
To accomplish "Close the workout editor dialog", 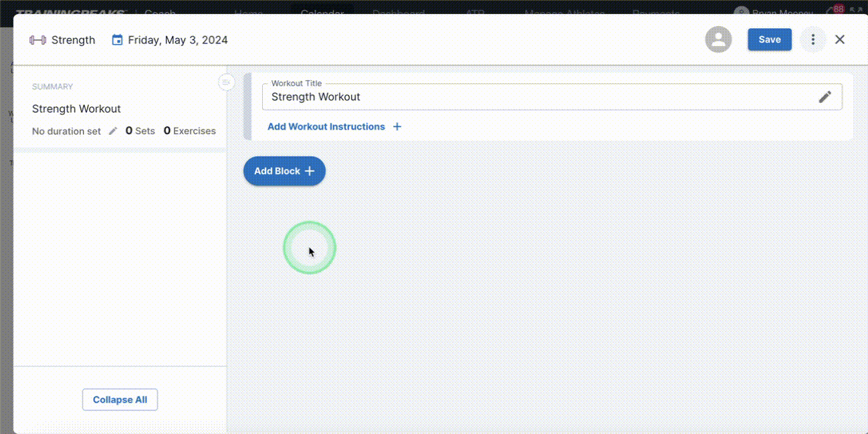I will [840, 39].
